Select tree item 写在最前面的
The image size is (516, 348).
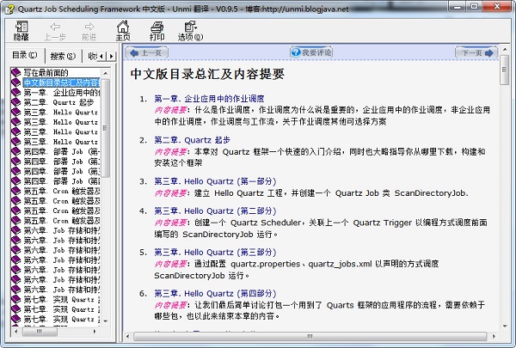(46, 73)
